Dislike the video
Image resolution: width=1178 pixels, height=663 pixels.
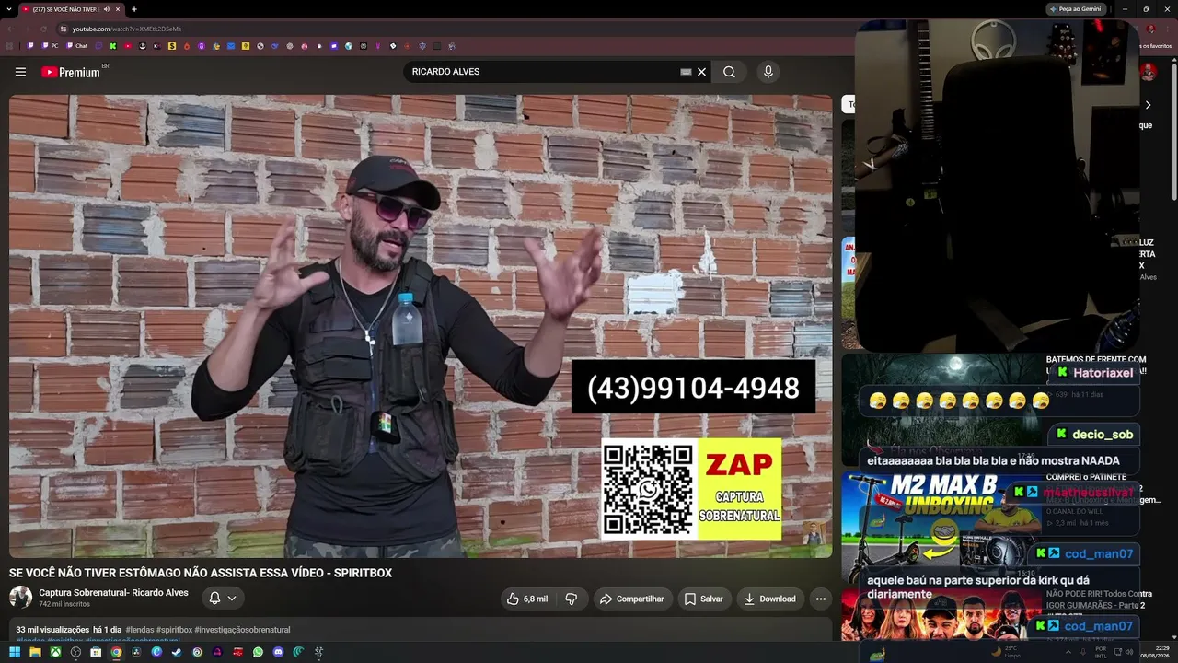(x=572, y=599)
